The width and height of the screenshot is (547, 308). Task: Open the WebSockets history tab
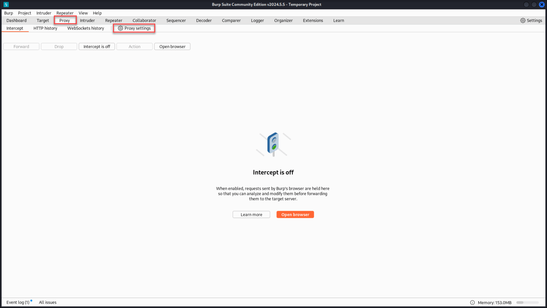click(85, 28)
